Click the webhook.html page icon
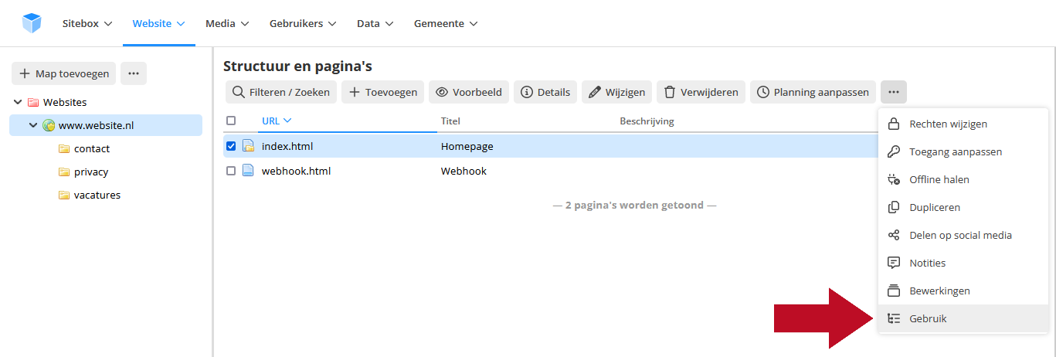The width and height of the screenshot is (1056, 357). [x=248, y=171]
